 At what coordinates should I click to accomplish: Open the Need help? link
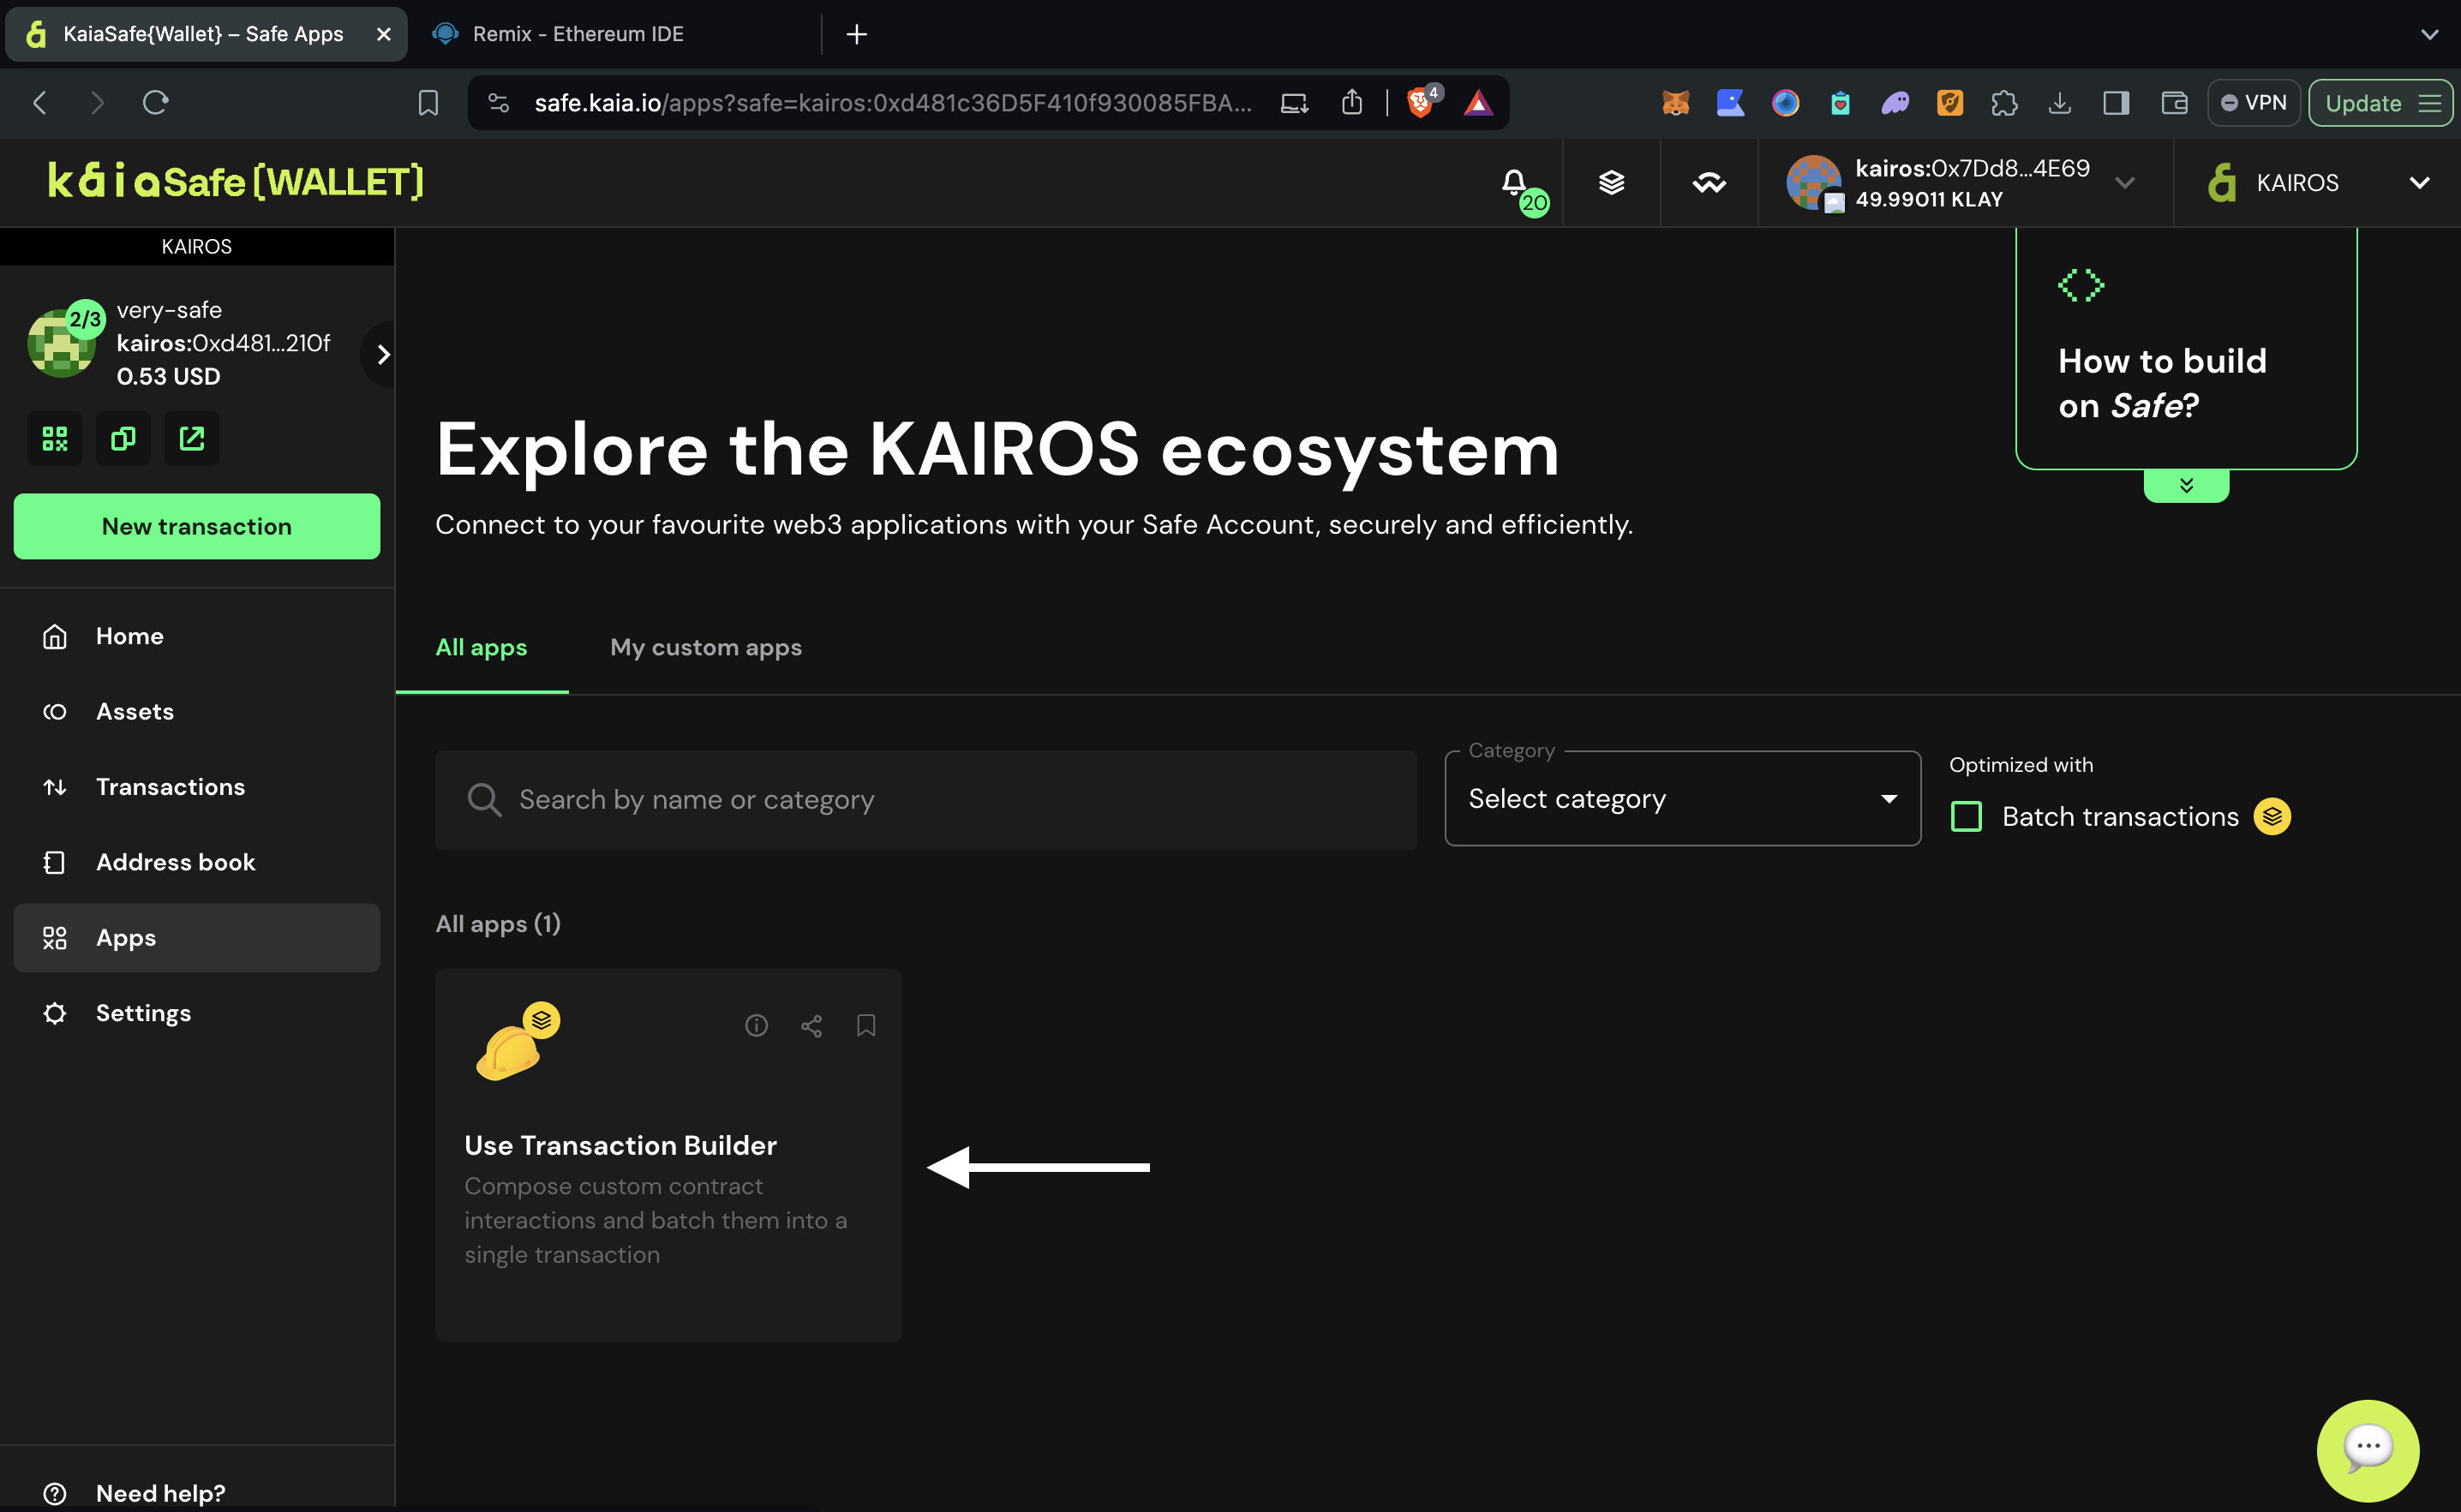pos(160,1492)
